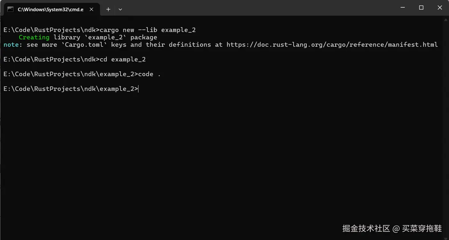Close the terminal window
This screenshot has height=240, width=449.
click(x=439, y=7)
